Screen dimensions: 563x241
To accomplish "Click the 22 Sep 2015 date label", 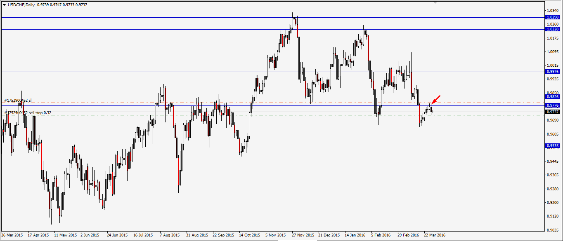I will click(x=223, y=235).
